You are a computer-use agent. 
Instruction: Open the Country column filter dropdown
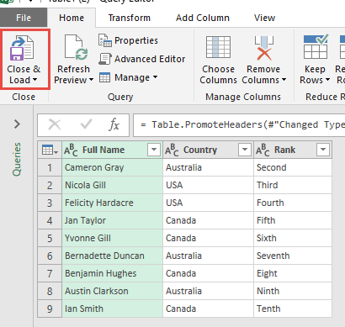[x=245, y=150]
